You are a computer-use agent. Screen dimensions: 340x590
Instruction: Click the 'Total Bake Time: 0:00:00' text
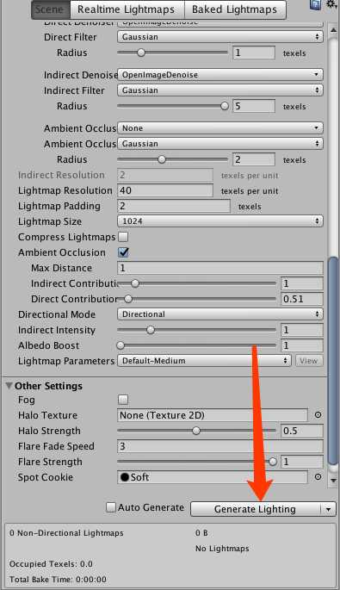(58, 580)
